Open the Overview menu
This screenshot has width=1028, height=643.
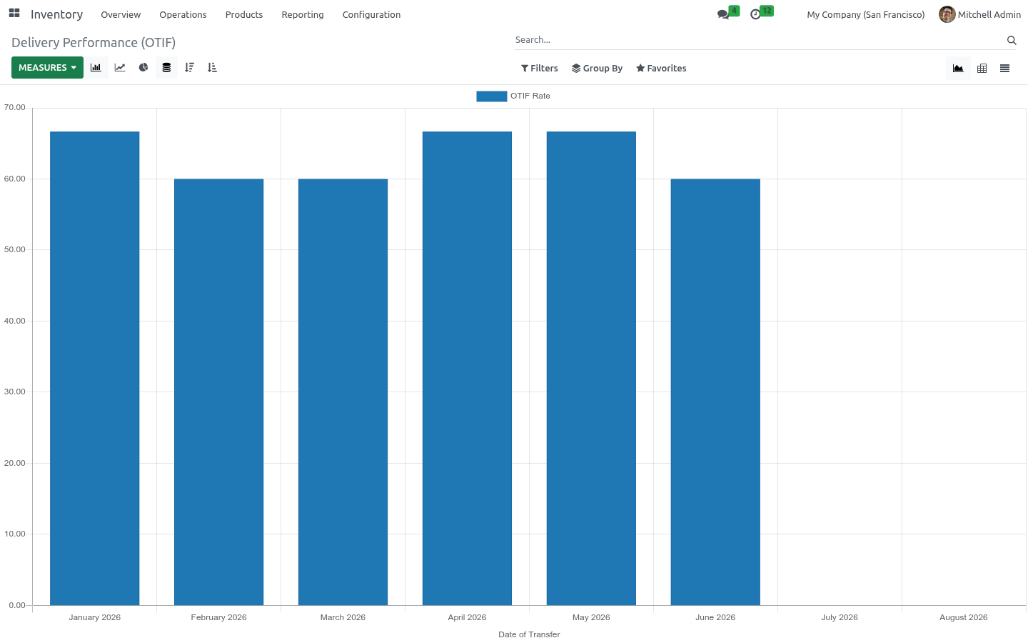(x=121, y=14)
